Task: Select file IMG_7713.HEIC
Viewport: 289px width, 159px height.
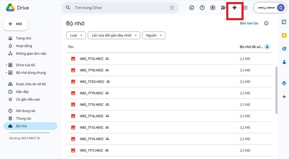Action: point(169,127)
